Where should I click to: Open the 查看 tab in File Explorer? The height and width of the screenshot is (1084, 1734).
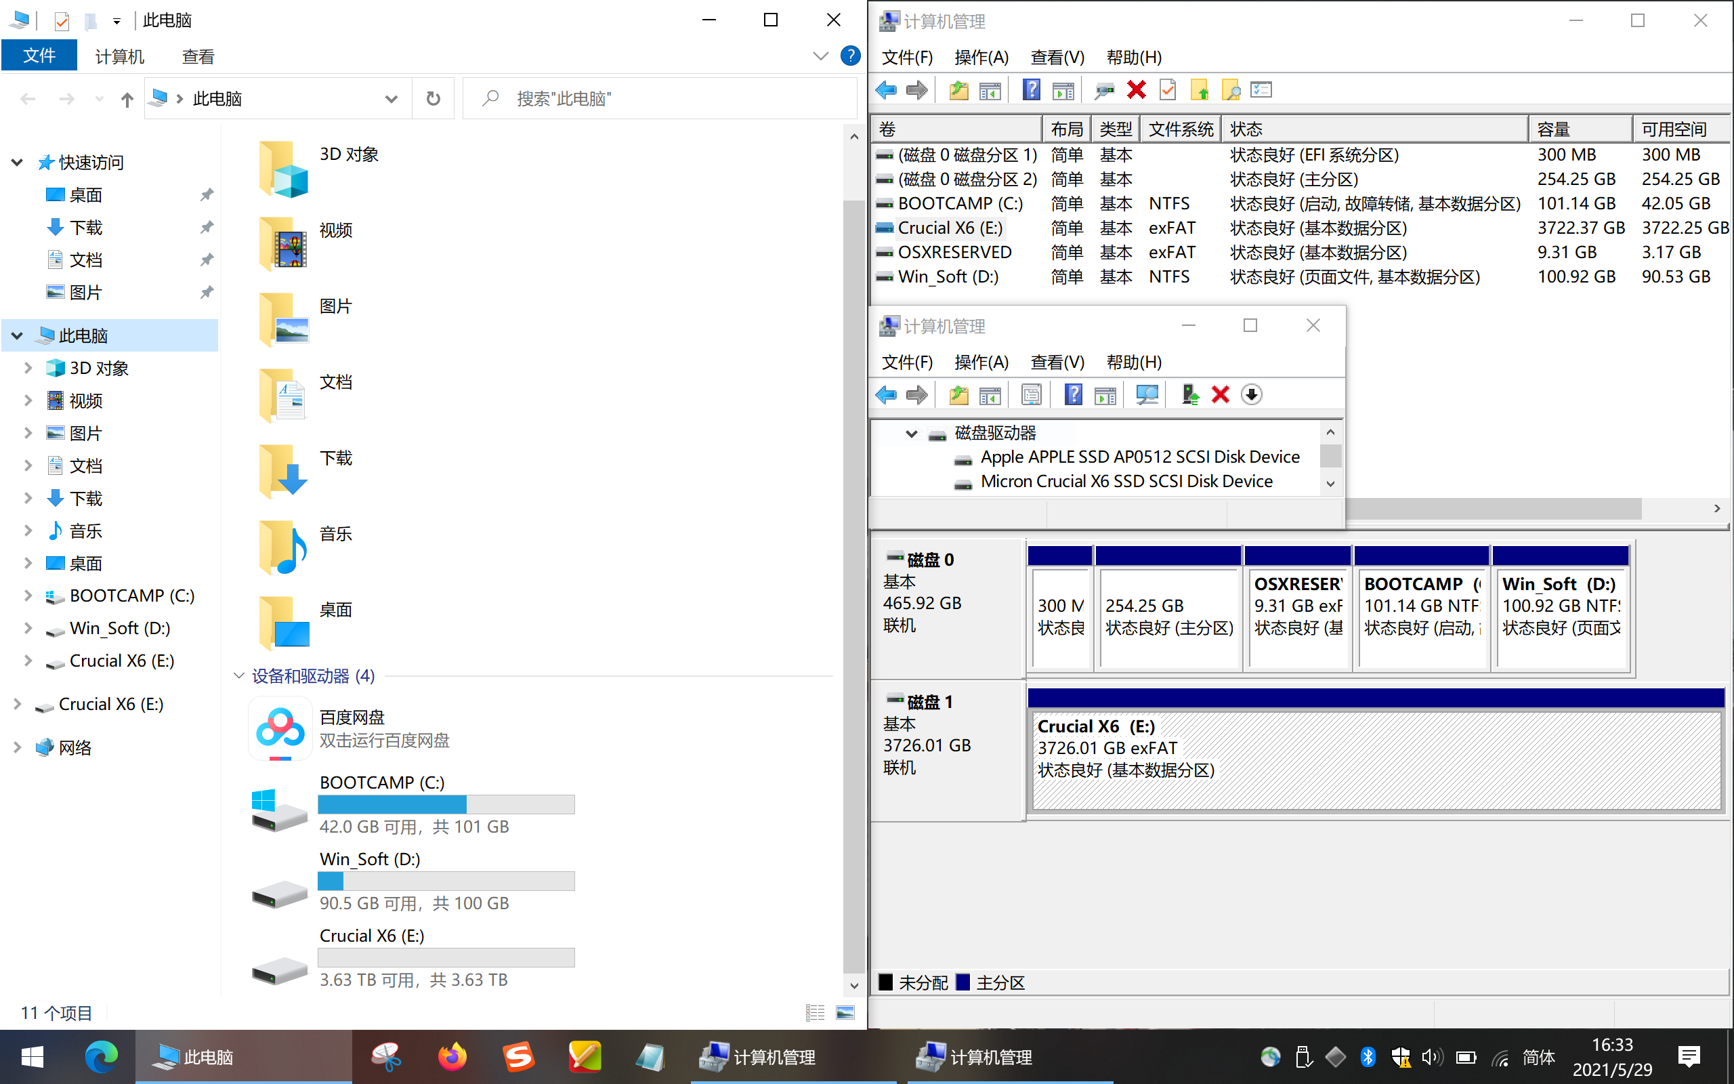coord(198,57)
